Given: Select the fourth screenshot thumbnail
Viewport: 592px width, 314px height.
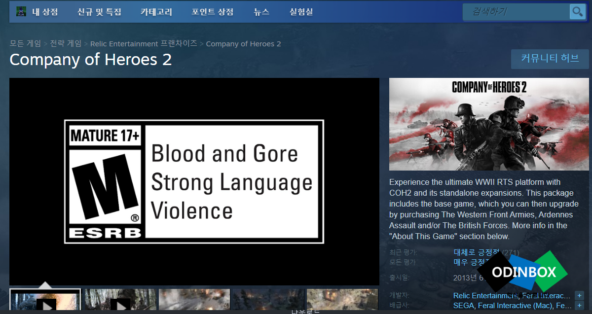Looking at the screenshot, I should pyautogui.click(x=268, y=299).
